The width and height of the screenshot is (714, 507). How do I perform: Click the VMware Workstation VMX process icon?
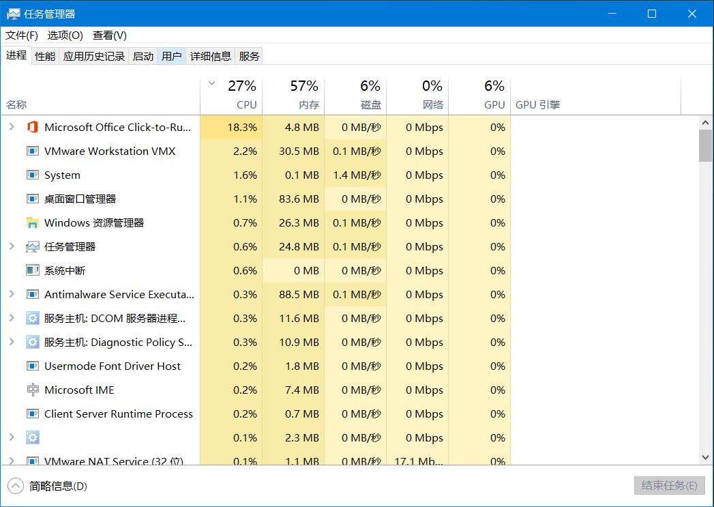click(x=32, y=151)
